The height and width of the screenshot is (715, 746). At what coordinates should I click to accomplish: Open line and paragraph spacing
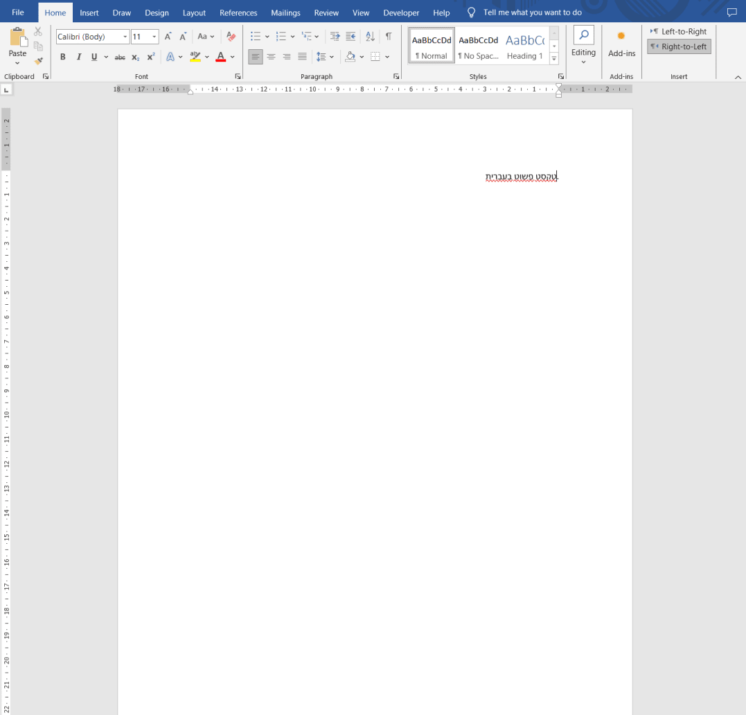coord(321,57)
